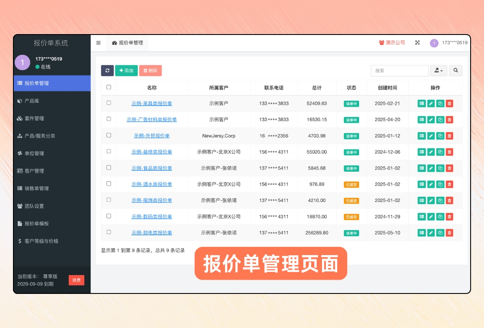Enter fullscreen using the expand icon
The height and width of the screenshot is (328, 484).
pyautogui.click(x=417, y=43)
